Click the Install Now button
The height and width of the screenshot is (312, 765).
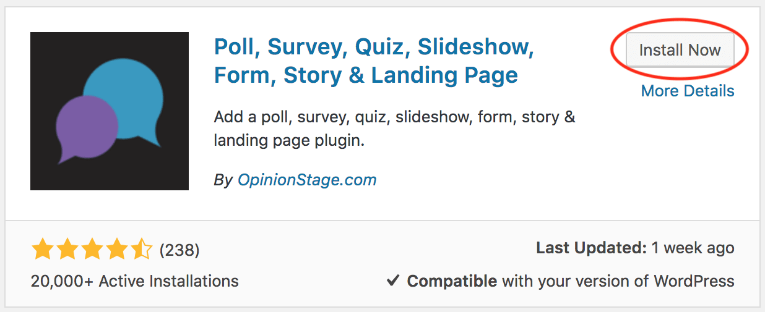click(680, 50)
